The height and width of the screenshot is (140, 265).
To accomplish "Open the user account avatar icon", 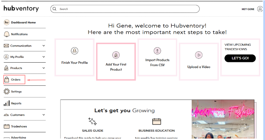I will pos(260,9).
